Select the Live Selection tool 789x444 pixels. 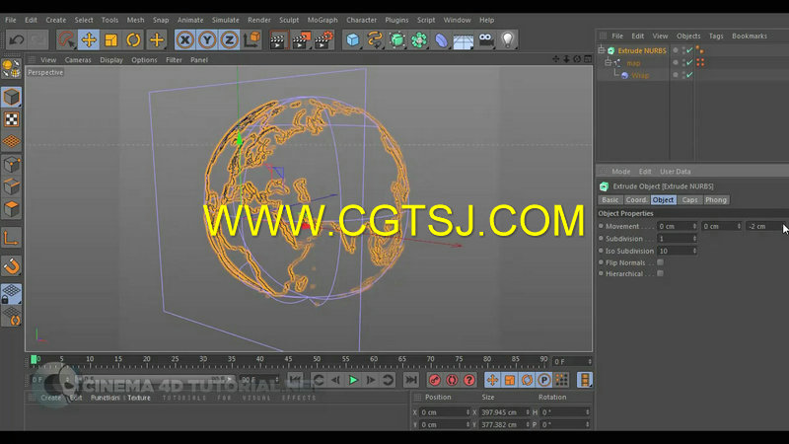pos(66,39)
